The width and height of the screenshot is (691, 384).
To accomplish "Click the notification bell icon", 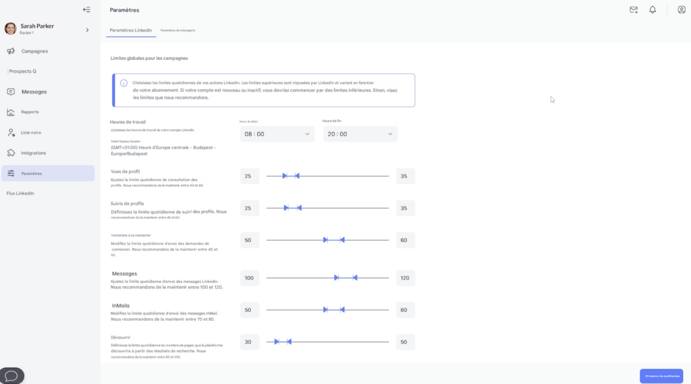I will coord(653,9).
